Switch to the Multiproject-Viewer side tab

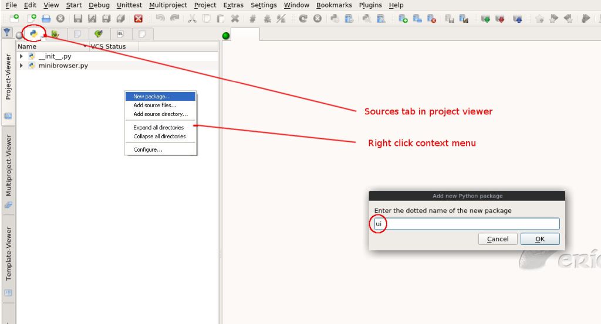click(9, 166)
